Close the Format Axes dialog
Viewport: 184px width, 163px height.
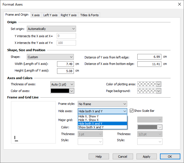[x=179, y=4]
